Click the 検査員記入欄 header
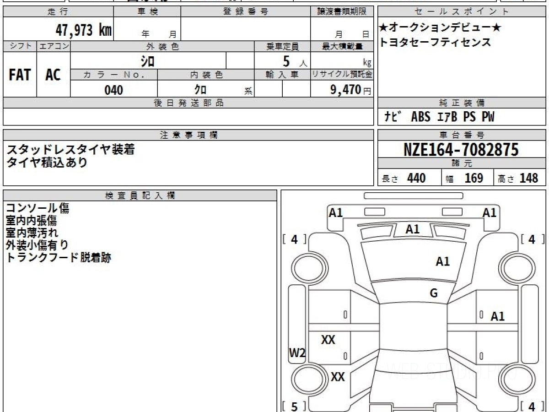The image size is (549, 412). (140, 195)
